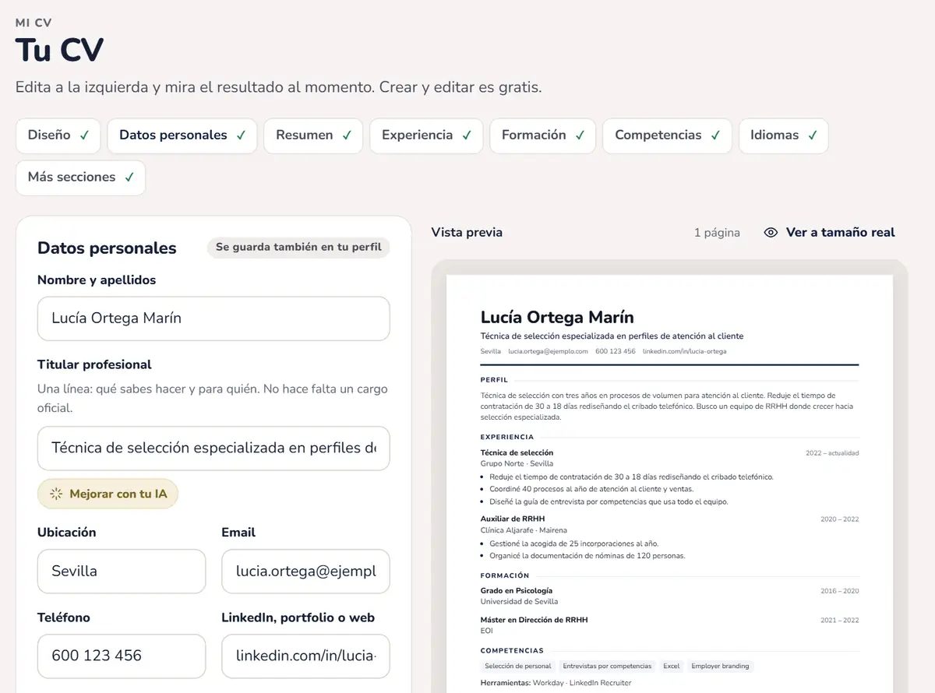This screenshot has height=693, width=935.
Task: Click the 'Vista previa' heading
Action: click(x=467, y=232)
